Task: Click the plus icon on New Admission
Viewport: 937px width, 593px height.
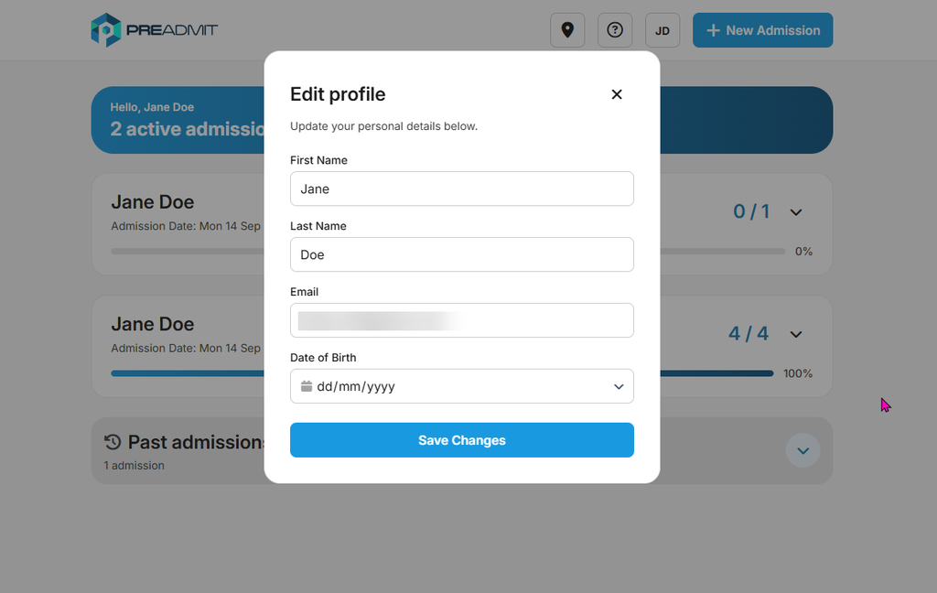Action: [712, 30]
